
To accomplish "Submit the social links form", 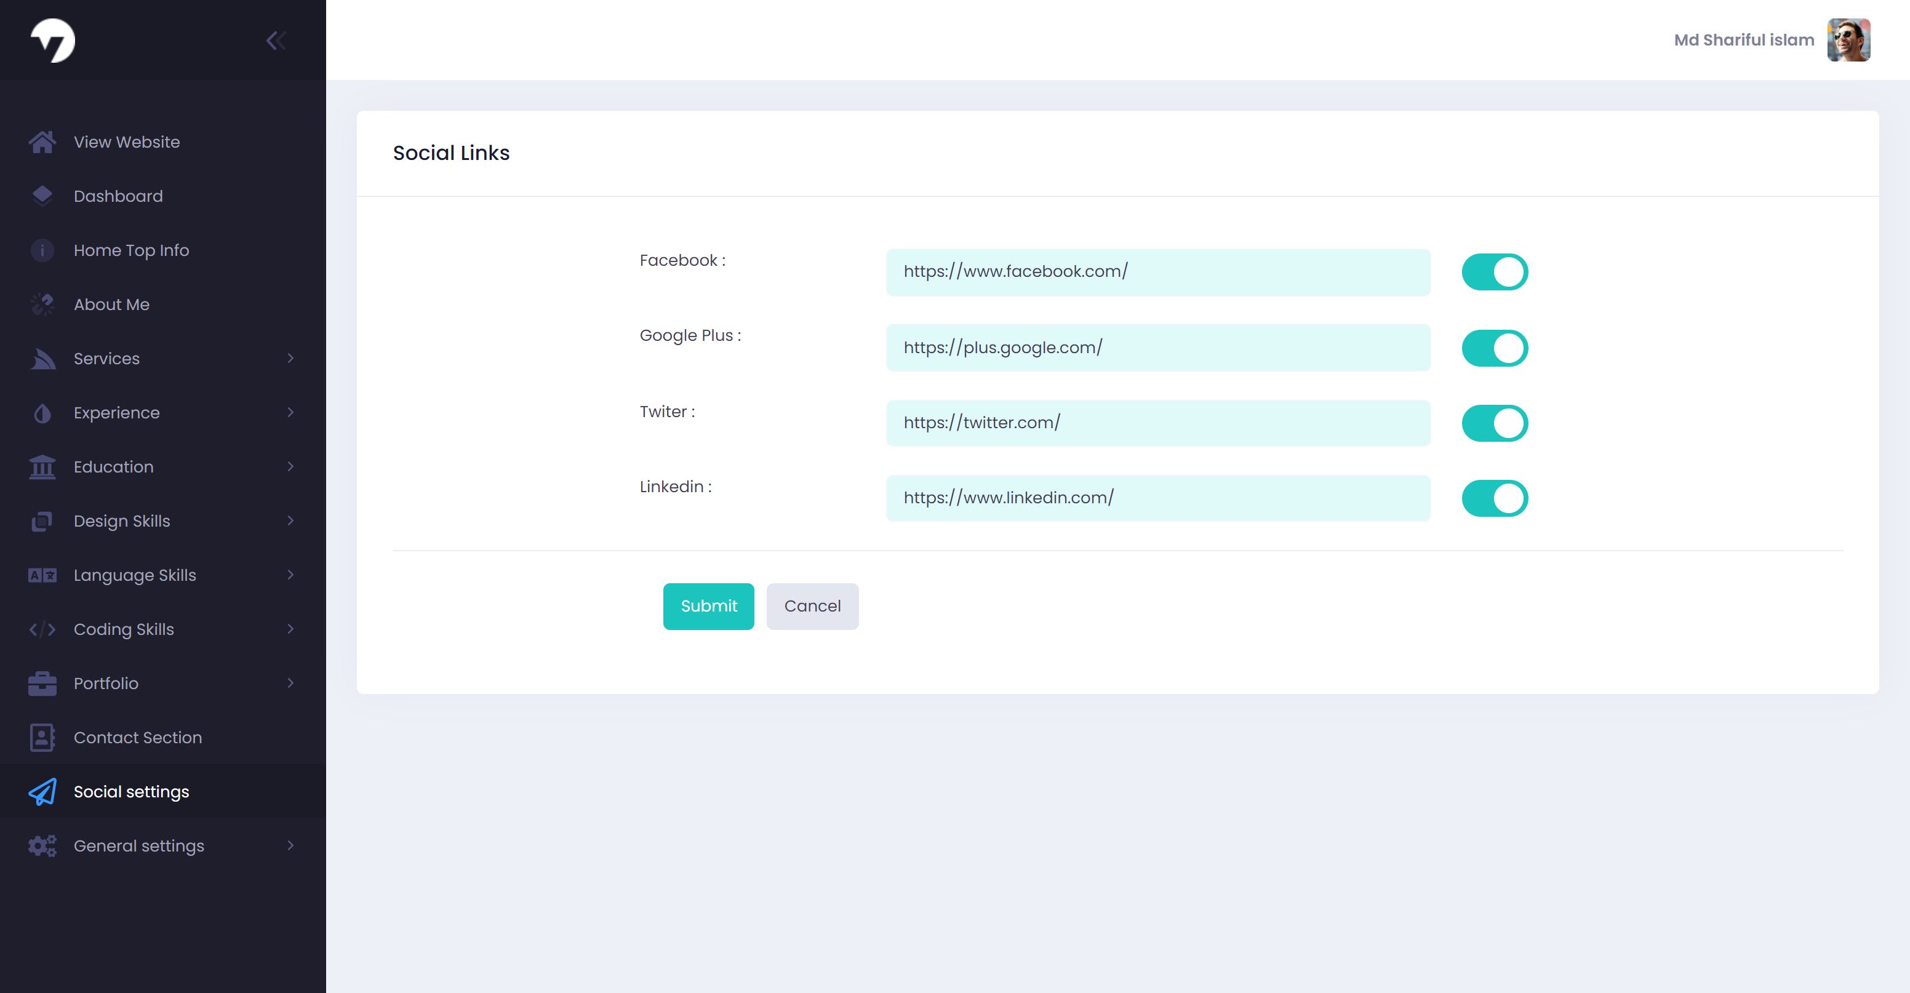I will [708, 607].
